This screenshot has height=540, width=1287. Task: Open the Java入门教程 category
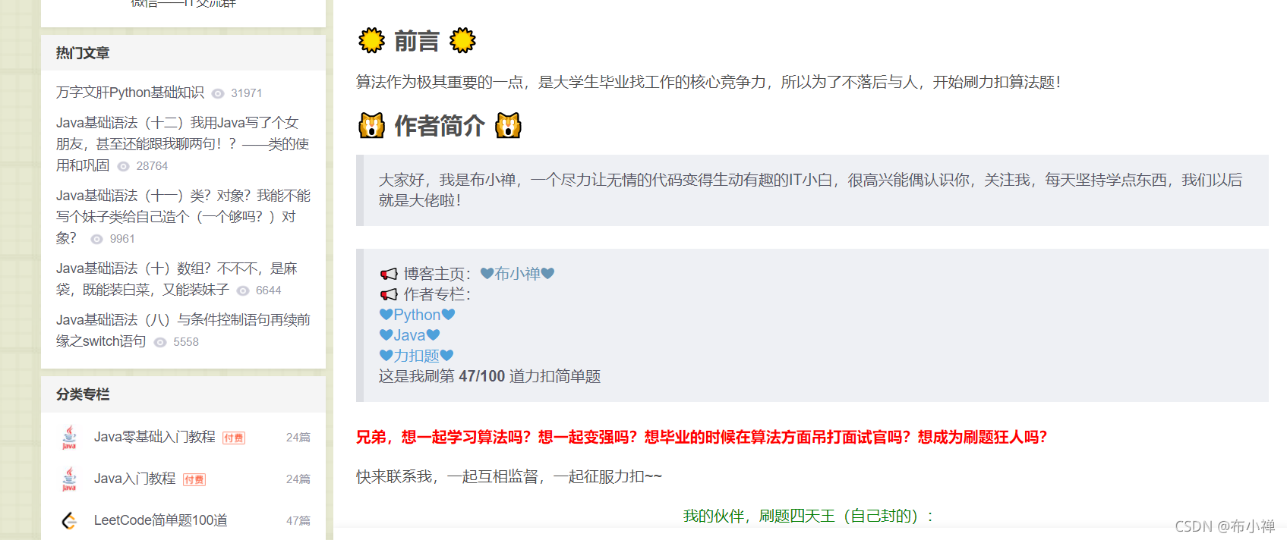click(x=134, y=479)
